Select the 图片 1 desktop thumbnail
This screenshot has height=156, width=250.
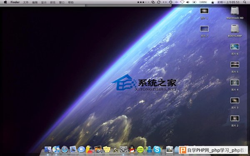coord(204,11)
